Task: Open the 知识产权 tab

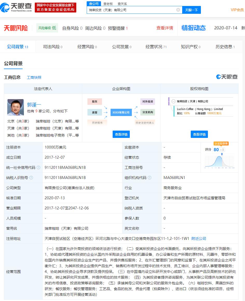Action: point(190,47)
